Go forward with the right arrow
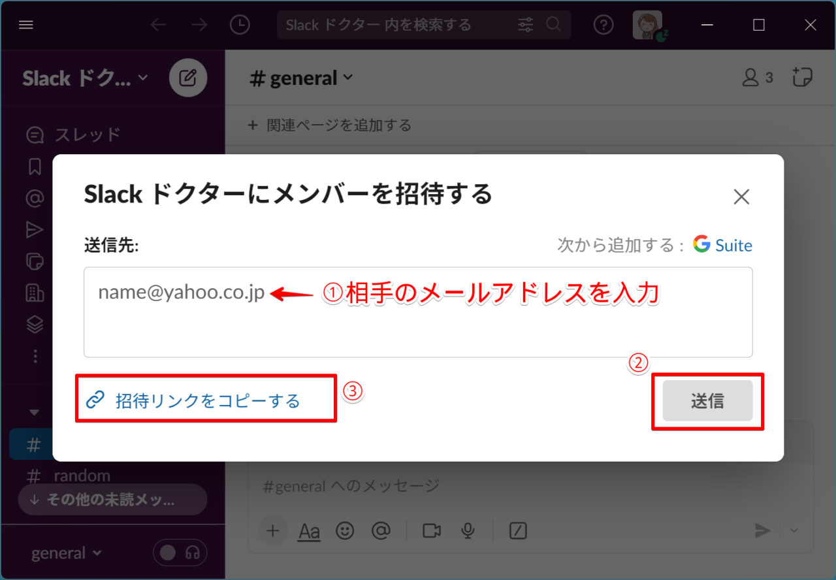Screen dimensions: 836x580 pyautogui.click(x=199, y=25)
